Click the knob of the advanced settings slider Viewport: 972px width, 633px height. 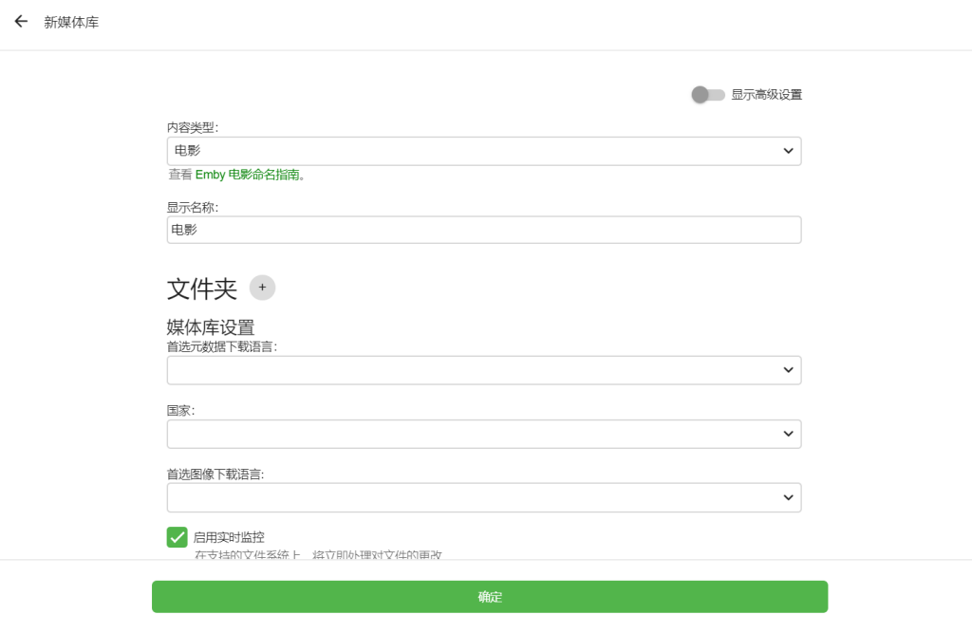pyautogui.click(x=701, y=95)
